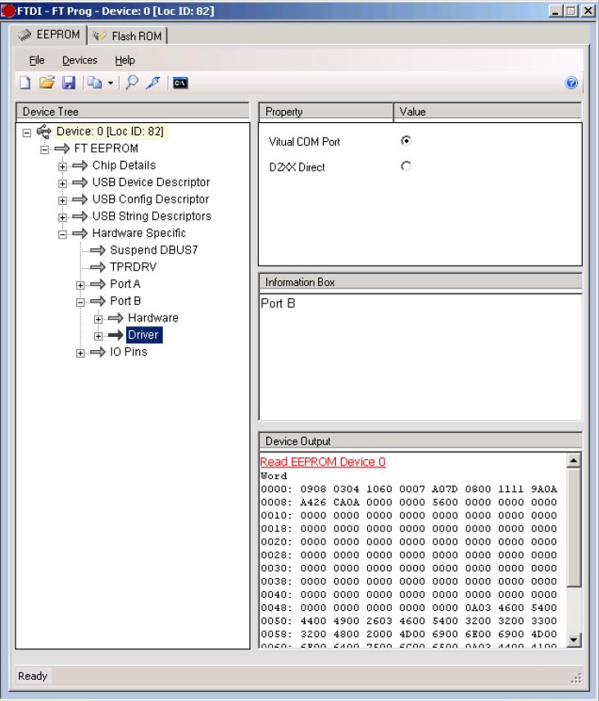Click the Value column header
Viewport: 599px width, 701px height.
coord(488,112)
